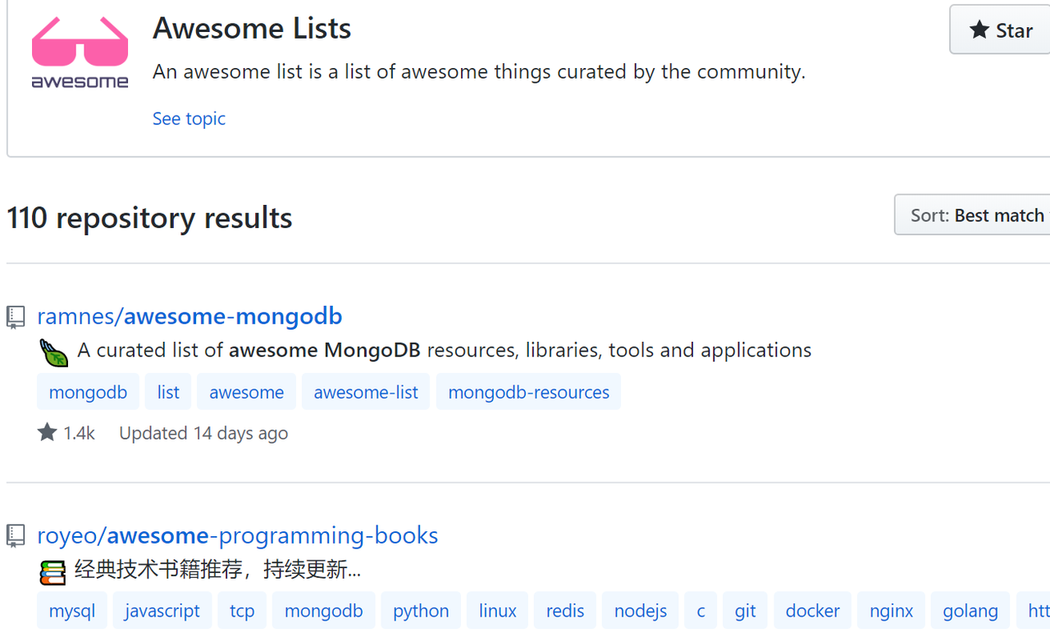Click the green leaf emoji in MongoDB description

[x=54, y=353]
